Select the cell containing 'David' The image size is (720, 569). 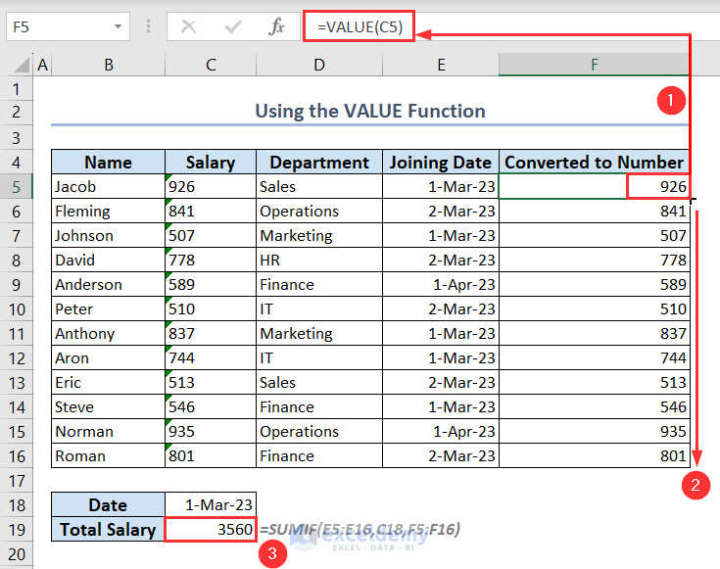click(109, 260)
